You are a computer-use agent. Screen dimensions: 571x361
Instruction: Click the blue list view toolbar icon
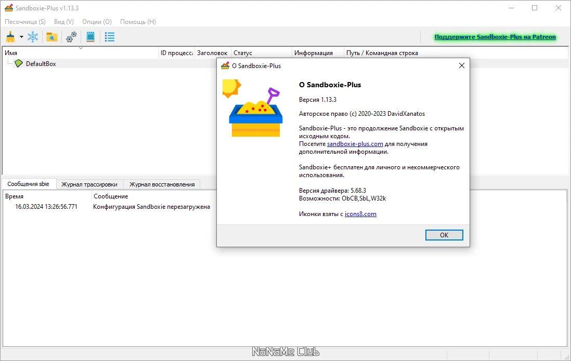pyautogui.click(x=110, y=37)
